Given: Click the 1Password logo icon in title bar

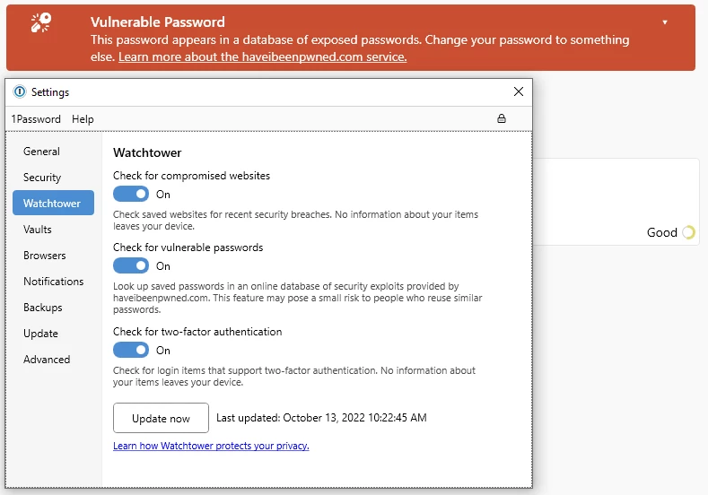Looking at the screenshot, I should click(x=20, y=91).
